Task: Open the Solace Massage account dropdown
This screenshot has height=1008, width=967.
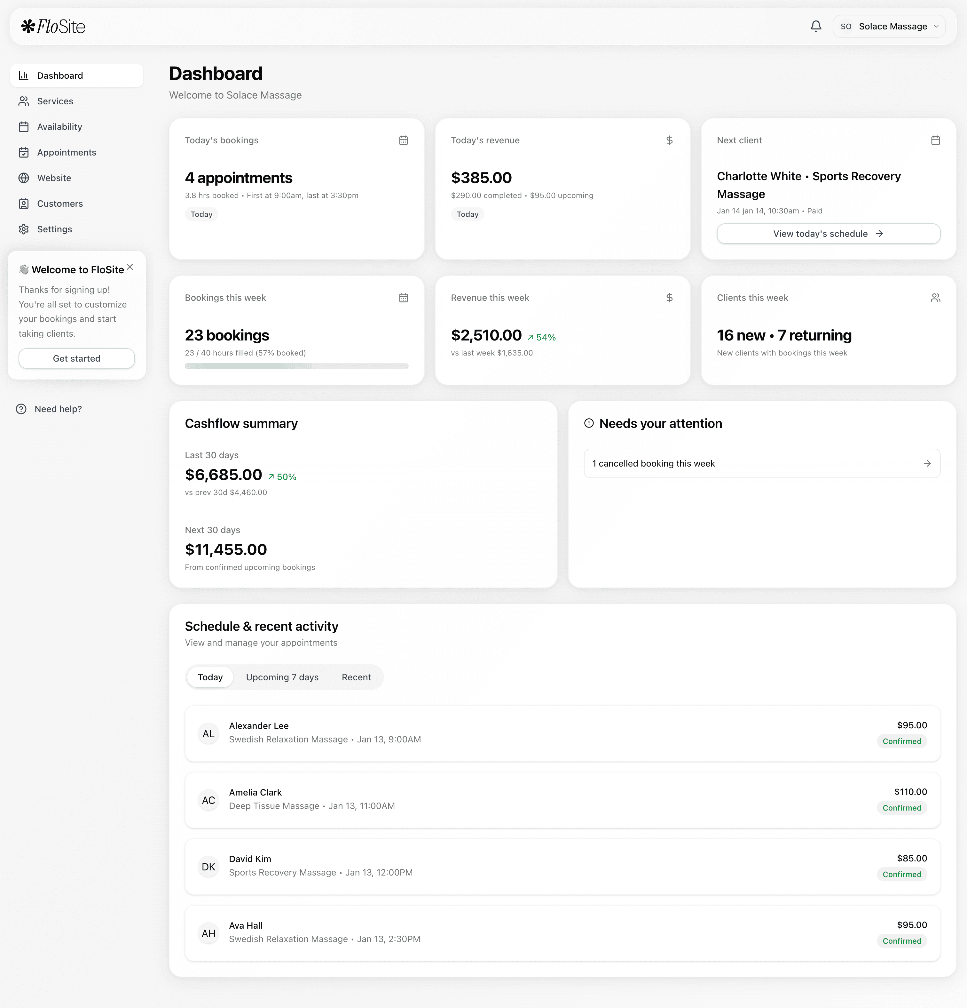Action: (889, 26)
